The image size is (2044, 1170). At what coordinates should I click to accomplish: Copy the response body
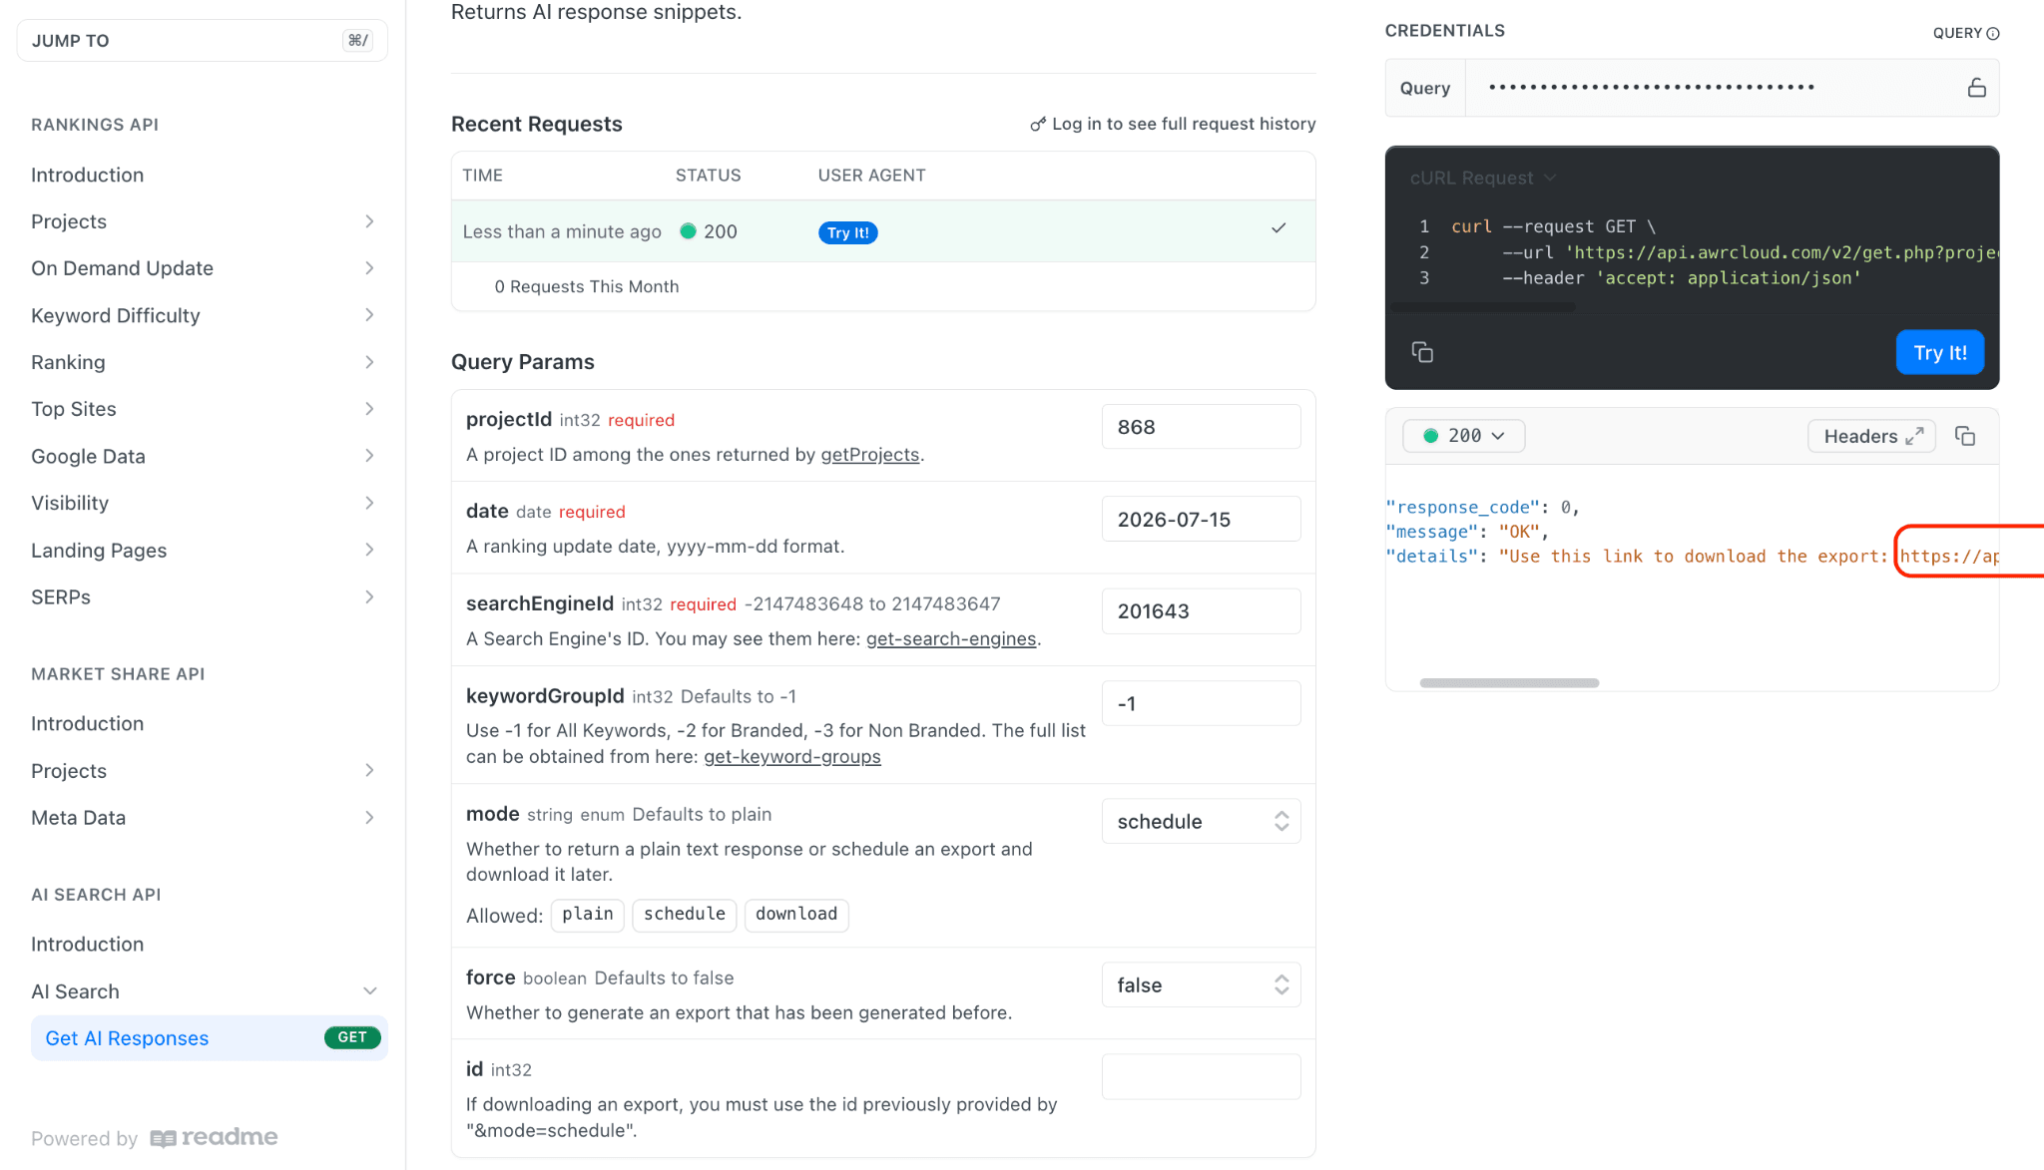1965,436
